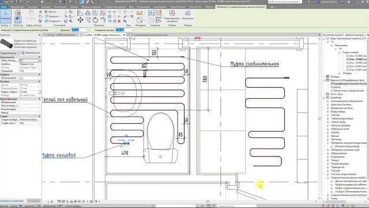
Task: Choose Mirror - Pick Axis tool
Action: pos(95,13)
